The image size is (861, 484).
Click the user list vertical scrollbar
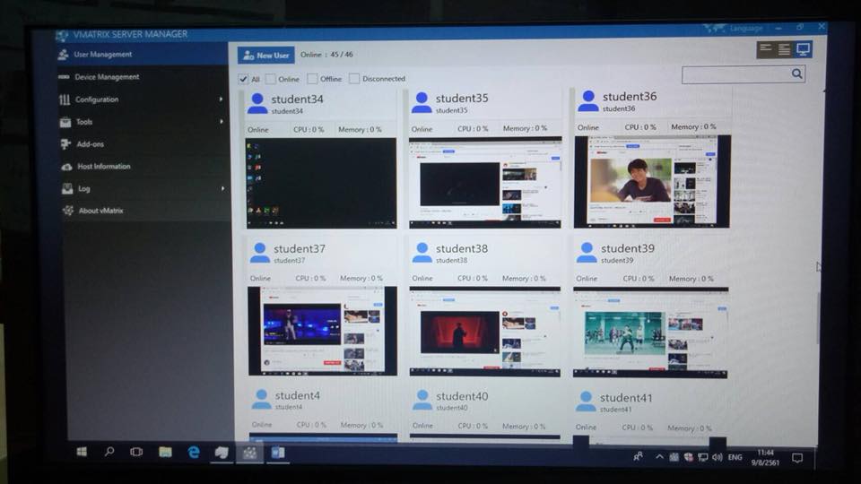pyautogui.click(x=819, y=318)
